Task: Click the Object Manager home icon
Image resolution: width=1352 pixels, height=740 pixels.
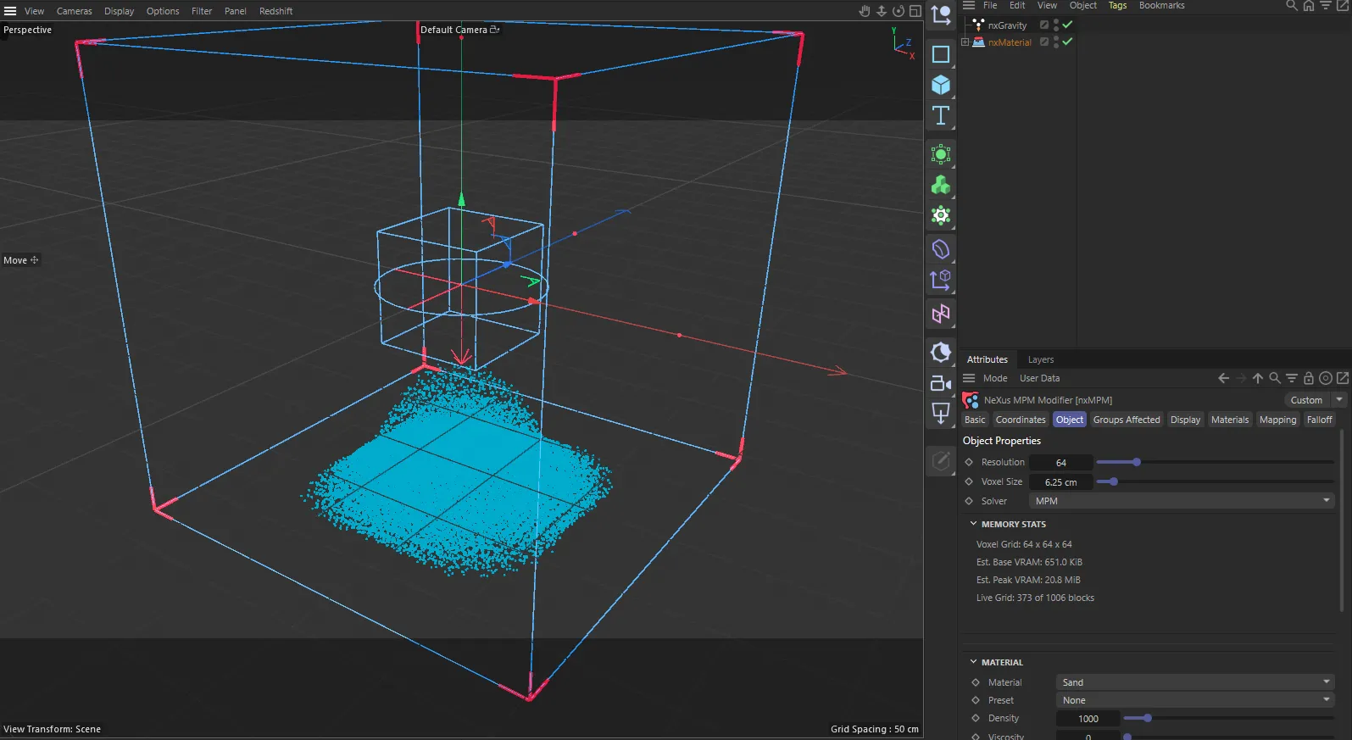Action: tap(1309, 5)
